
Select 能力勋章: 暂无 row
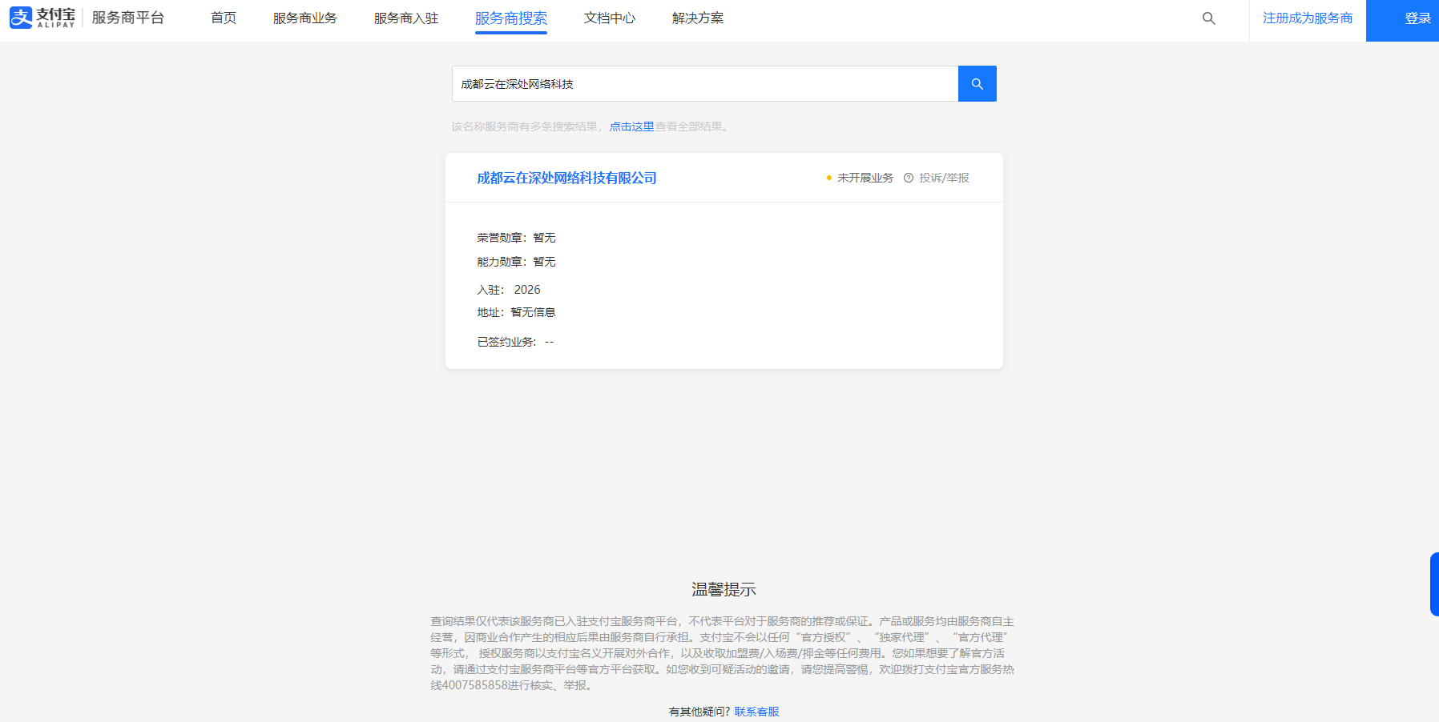pos(516,262)
